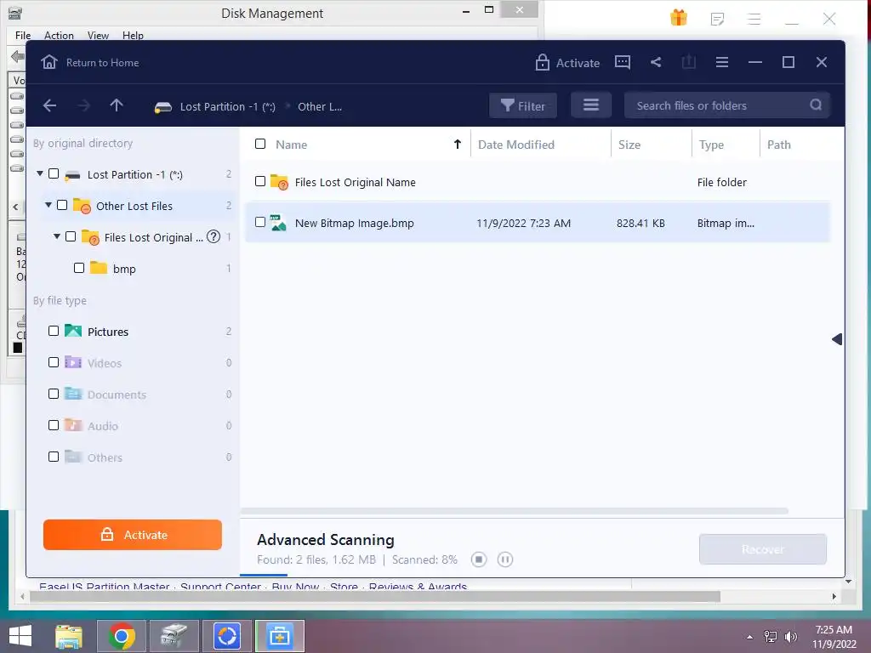Click the network tray icon

tap(771, 637)
